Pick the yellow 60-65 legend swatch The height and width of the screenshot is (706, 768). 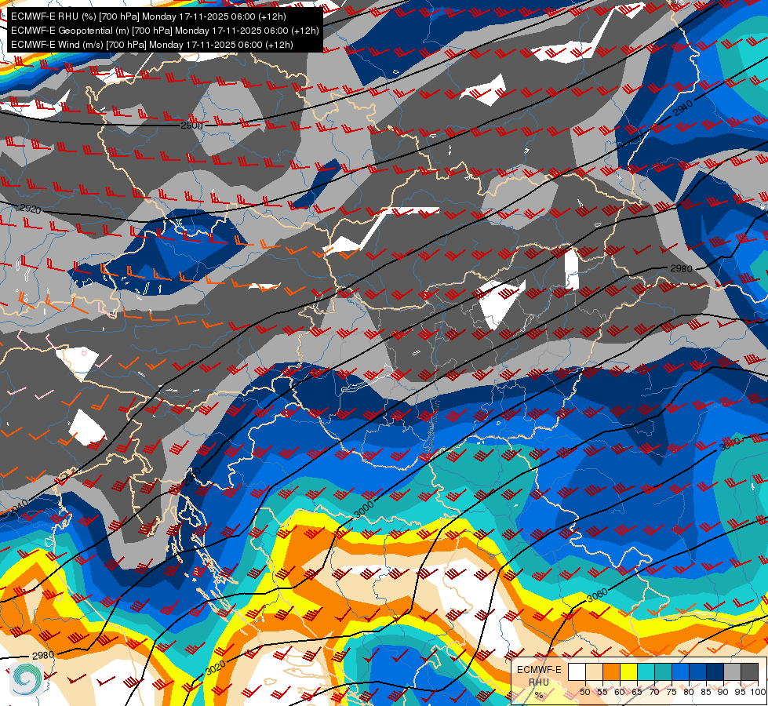[x=628, y=671]
